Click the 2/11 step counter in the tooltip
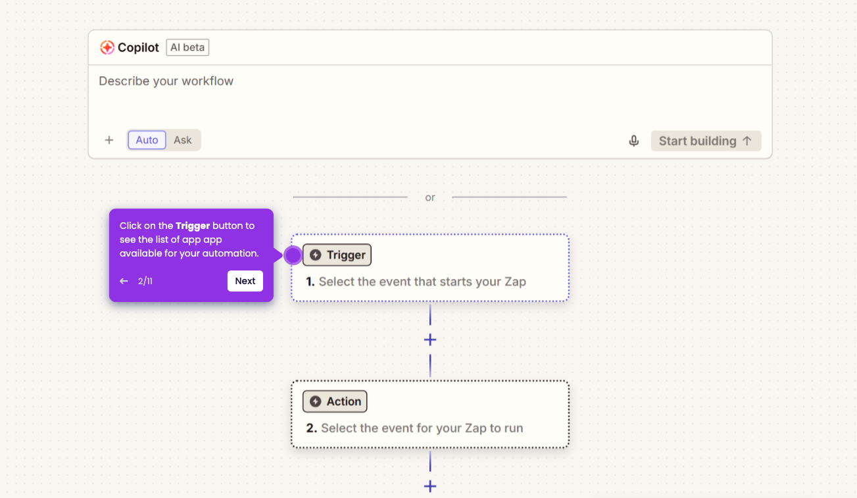 tap(145, 281)
